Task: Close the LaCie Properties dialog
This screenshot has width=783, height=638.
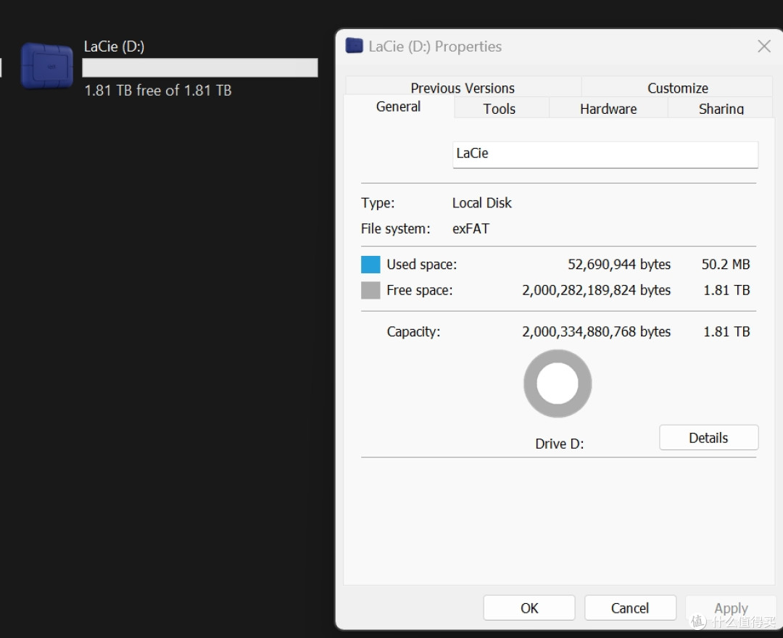Action: pos(764,46)
